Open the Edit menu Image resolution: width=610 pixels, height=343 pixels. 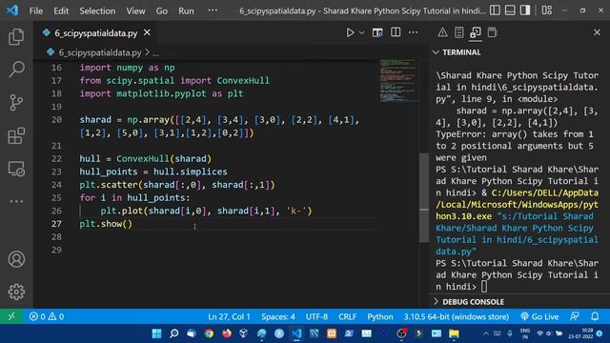(61, 10)
